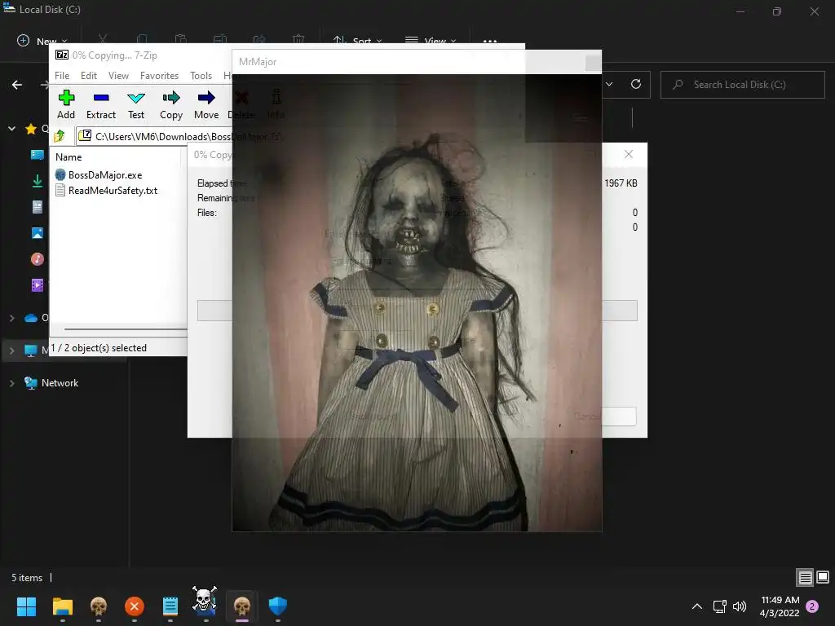Open the File menu in 7-Zip
This screenshot has height=626, width=835.
tap(62, 76)
